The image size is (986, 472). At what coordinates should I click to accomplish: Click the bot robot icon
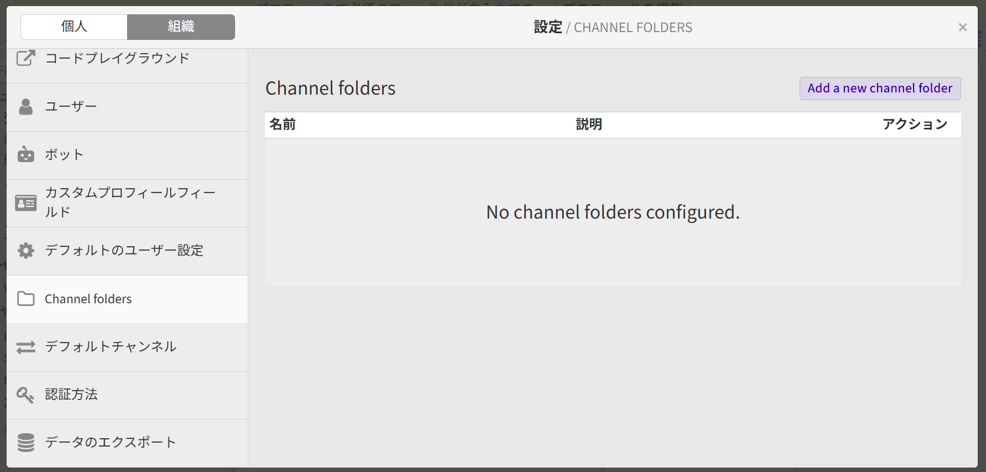25,155
